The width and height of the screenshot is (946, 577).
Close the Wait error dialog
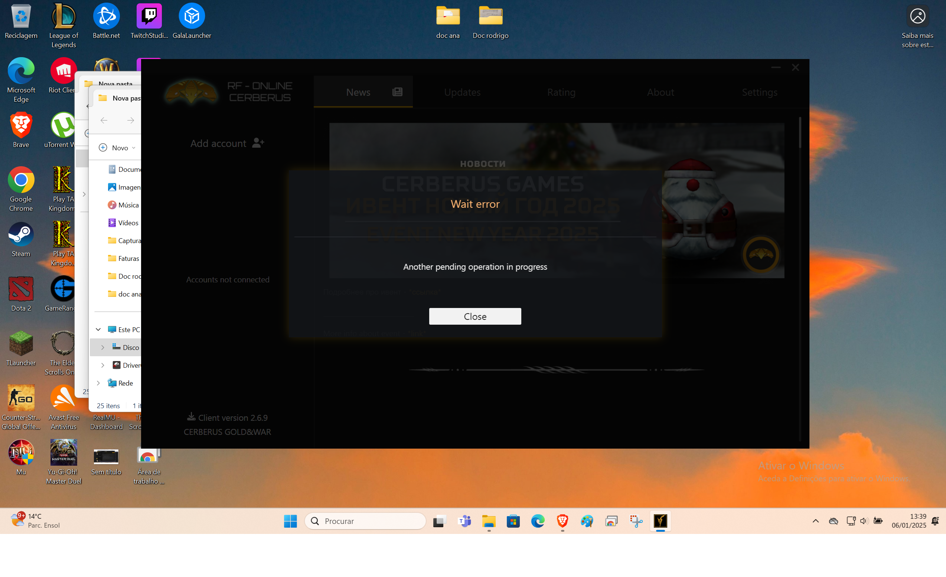coord(475,317)
